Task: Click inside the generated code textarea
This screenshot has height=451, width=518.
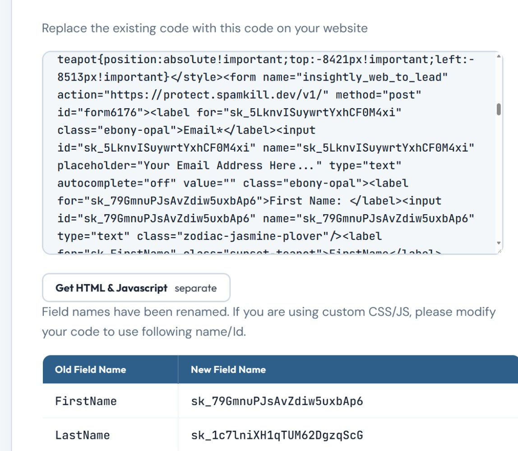Action: (x=273, y=153)
